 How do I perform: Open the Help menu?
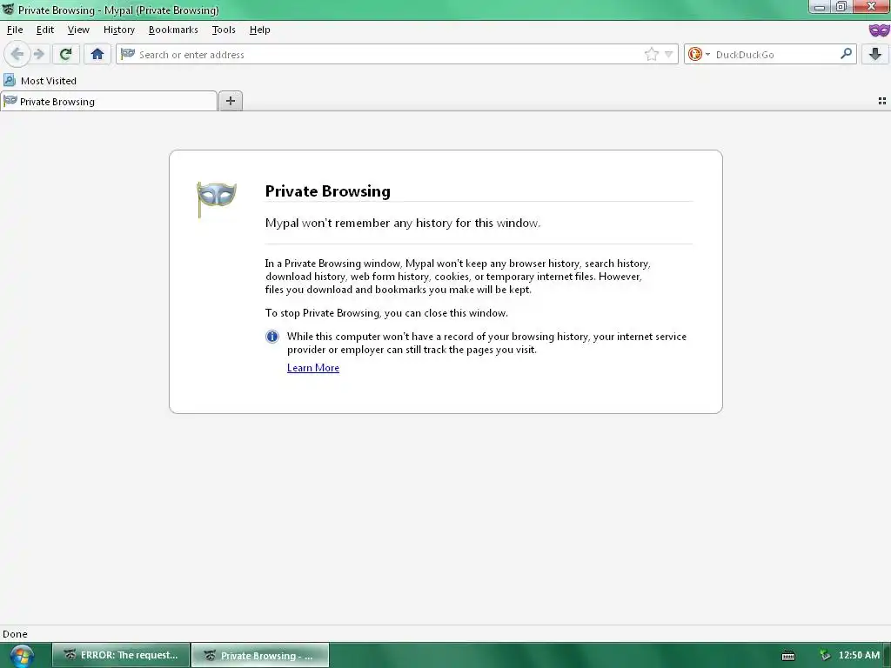[259, 30]
